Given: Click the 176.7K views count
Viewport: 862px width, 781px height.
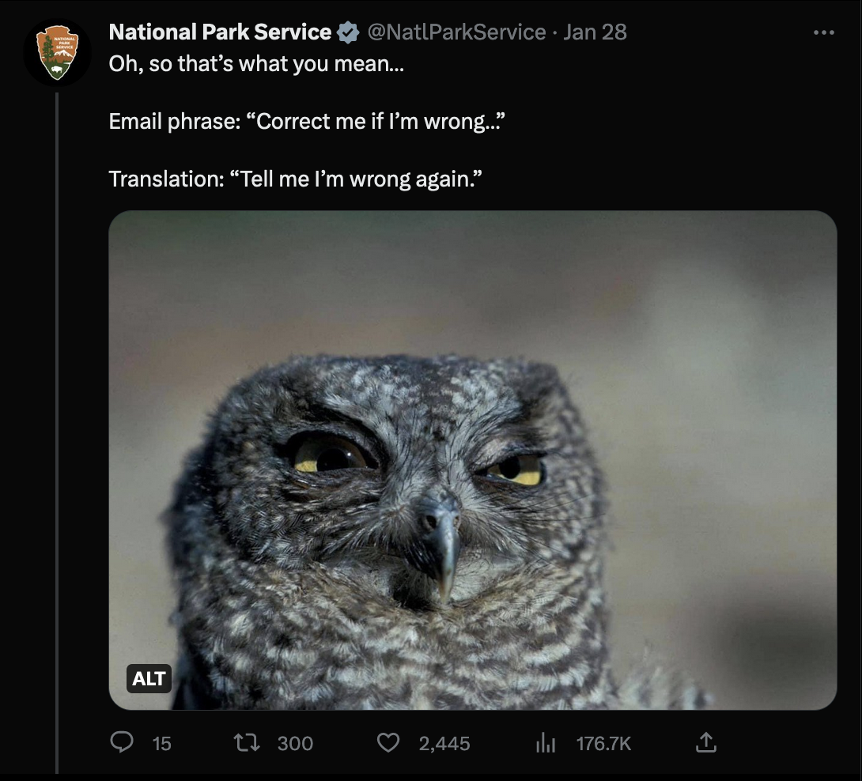Looking at the screenshot, I should pos(603,743).
